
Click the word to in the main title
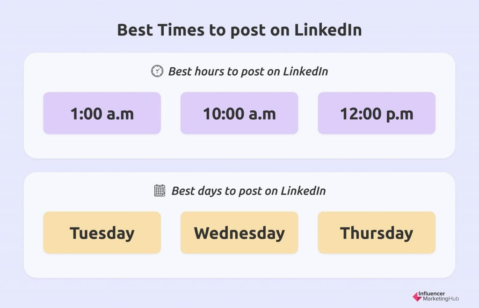click(x=217, y=30)
